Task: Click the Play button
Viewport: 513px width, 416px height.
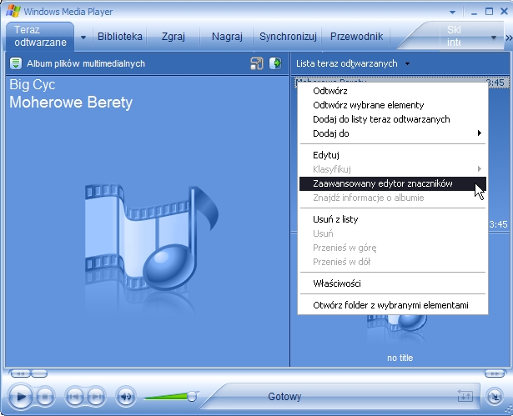Action: 20,396
